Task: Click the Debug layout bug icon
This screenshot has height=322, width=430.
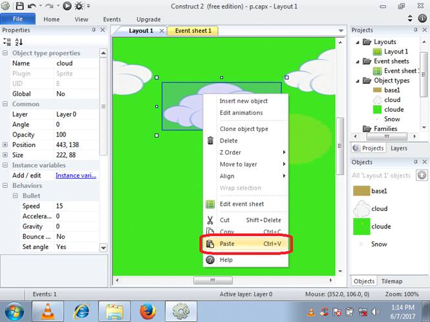Action: click(x=80, y=6)
